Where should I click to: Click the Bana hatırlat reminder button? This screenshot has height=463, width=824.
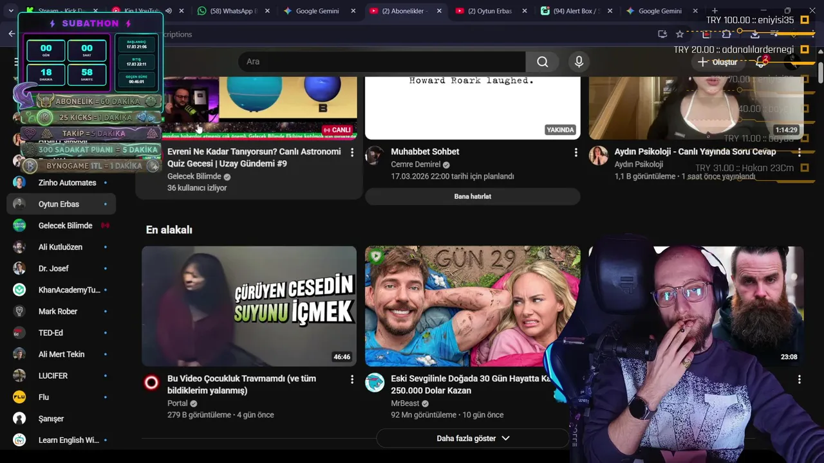pos(473,196)
